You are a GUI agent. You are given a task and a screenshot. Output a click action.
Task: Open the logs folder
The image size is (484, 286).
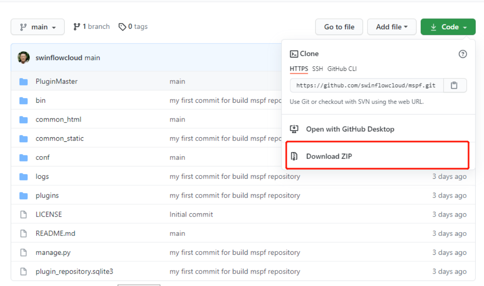[42, 177]
